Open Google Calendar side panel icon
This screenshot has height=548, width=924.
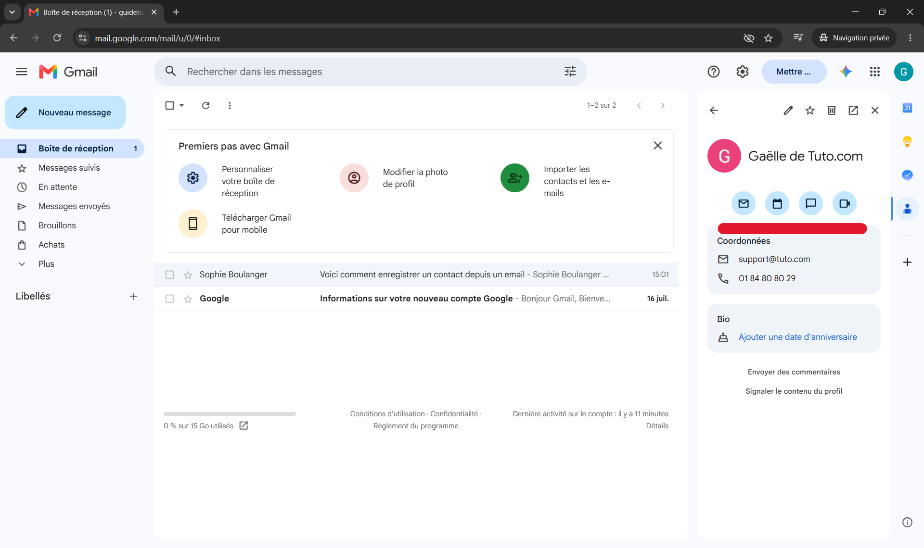pyautogui.click(x=907, y=108)
